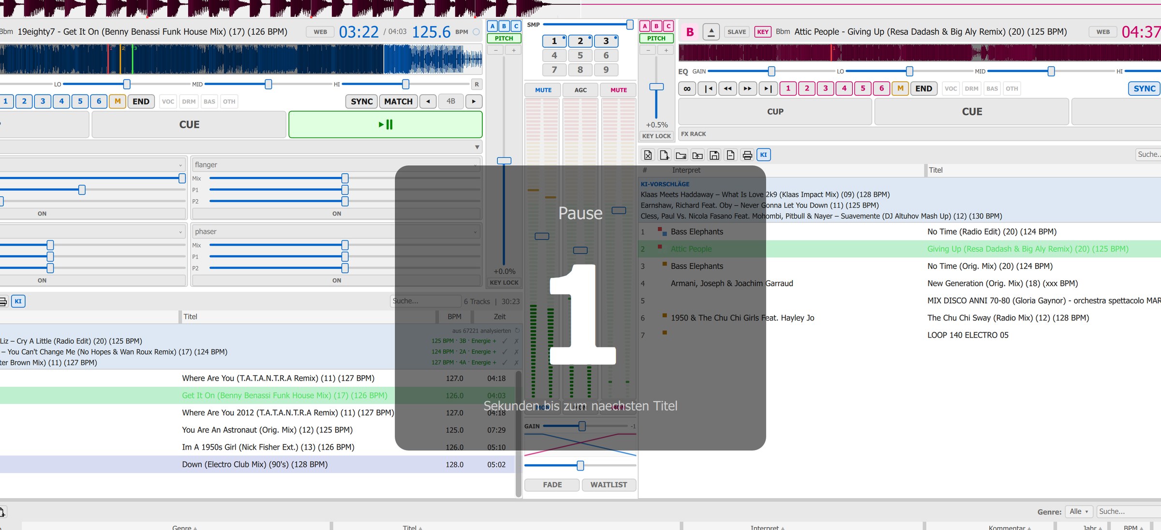Viewport: 1161px width, 530px height.
Task: Save deck B playlist via floppy disk icon
Action: [x=714, y=155]
